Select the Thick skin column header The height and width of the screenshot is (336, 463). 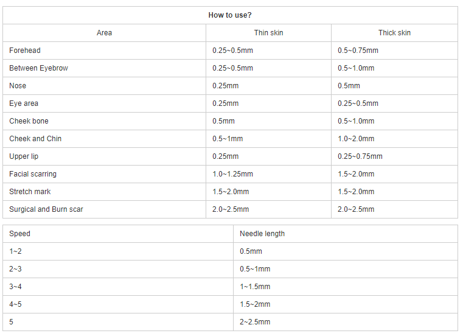pyautogui.click(x=394, y=33)
